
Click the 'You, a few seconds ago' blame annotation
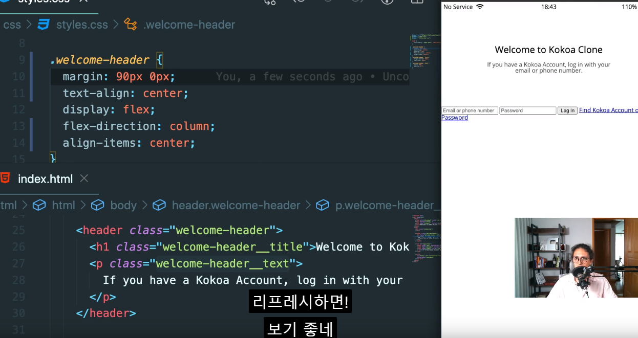click(289, 77)
